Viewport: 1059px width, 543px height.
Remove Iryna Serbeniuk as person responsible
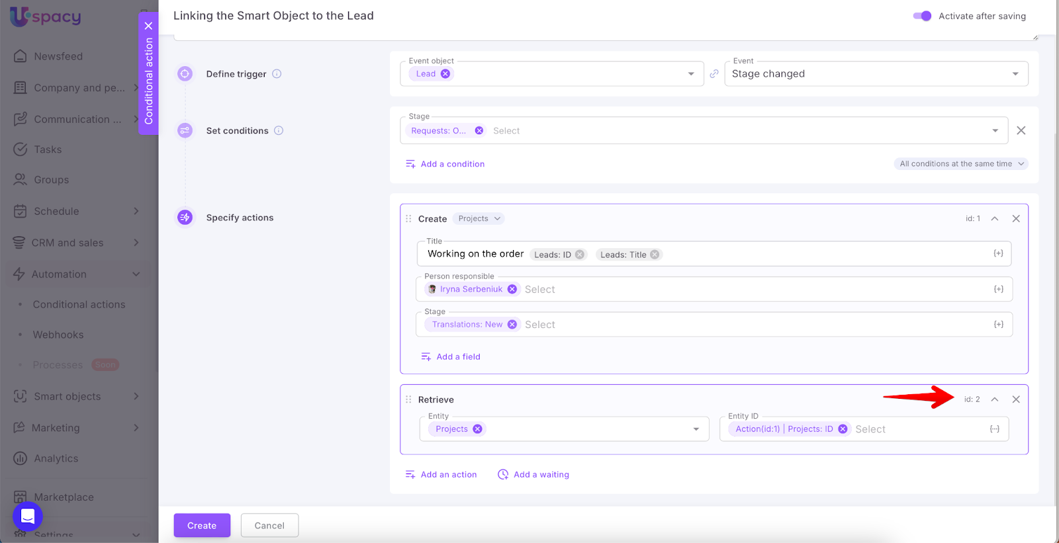click(x=512, y=290)
